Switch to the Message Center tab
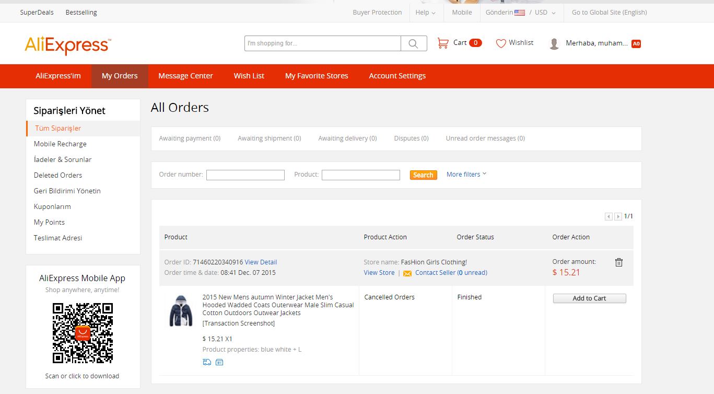714x394 pixels. point(185,76)
